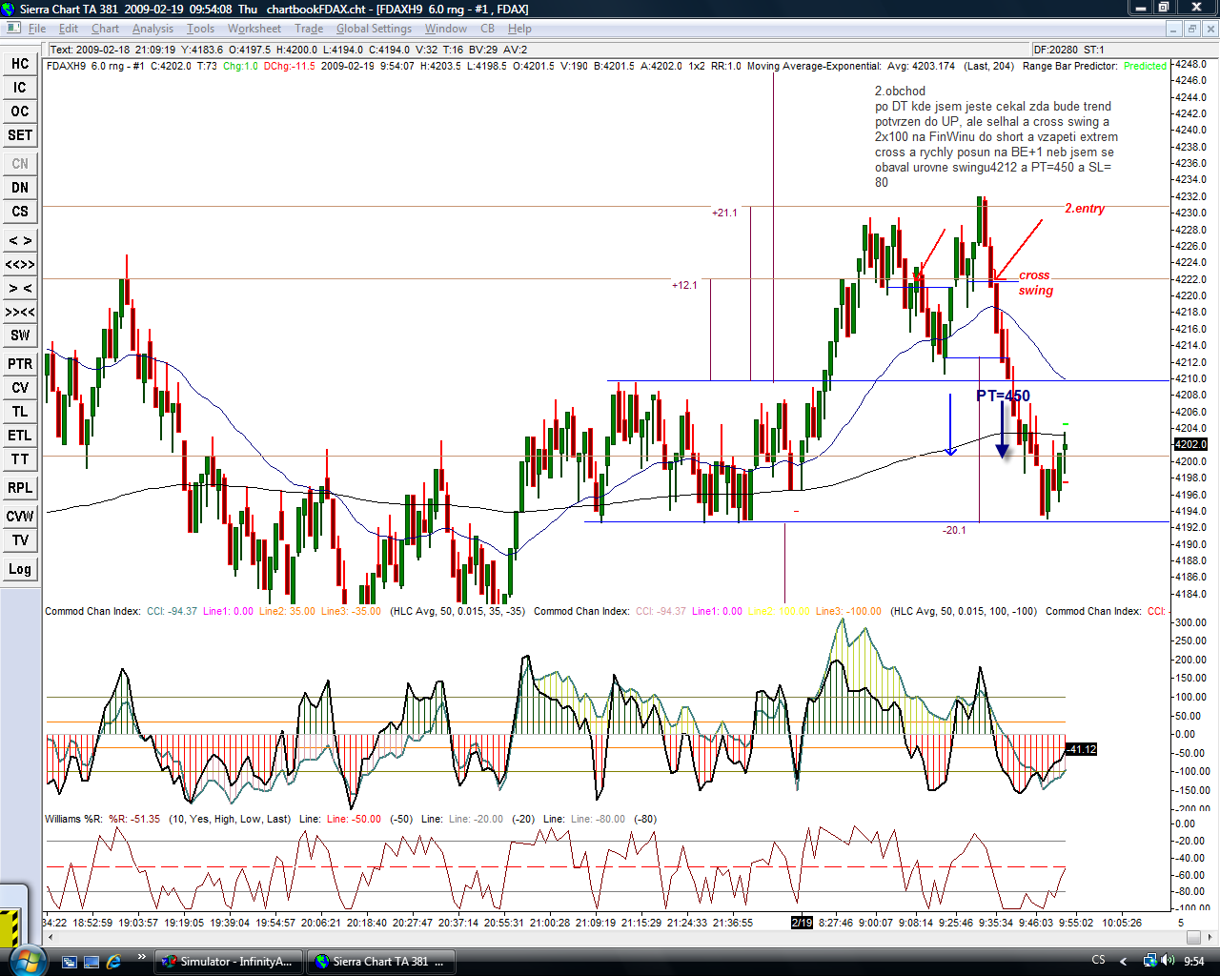Toggle CVW chart values window
1220x976 pixels.
point(20,517)
